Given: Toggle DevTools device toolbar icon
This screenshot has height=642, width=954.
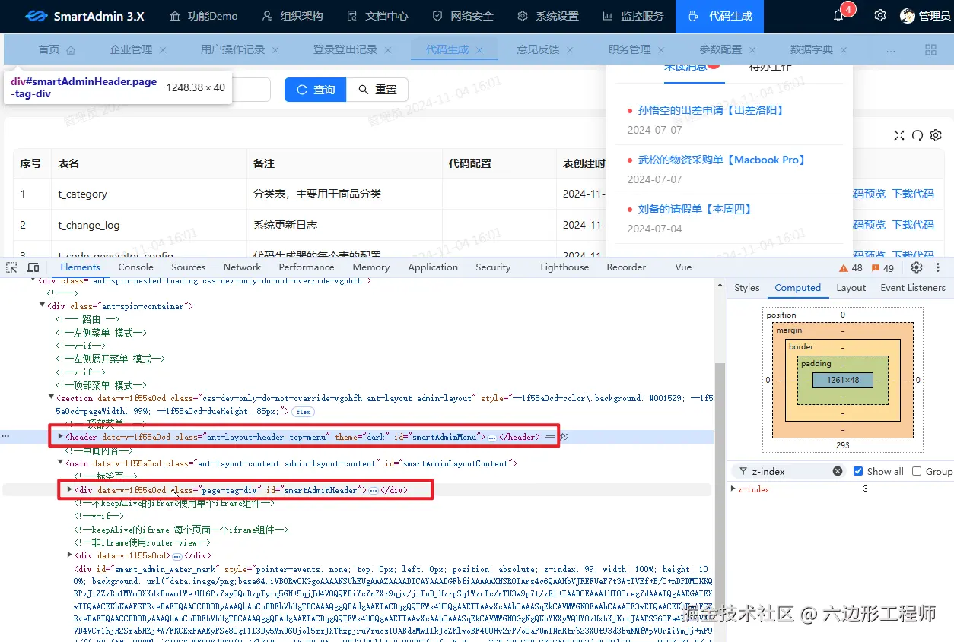Looking at the screenshot, I should click(x=33, y=267).
